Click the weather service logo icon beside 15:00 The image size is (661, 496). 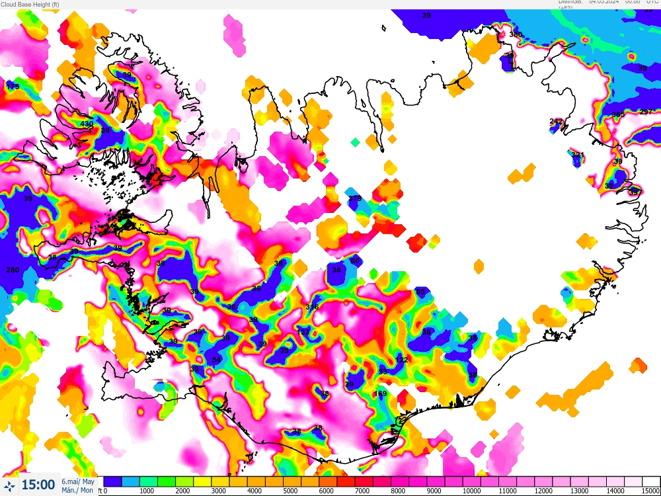pos(9,485)
